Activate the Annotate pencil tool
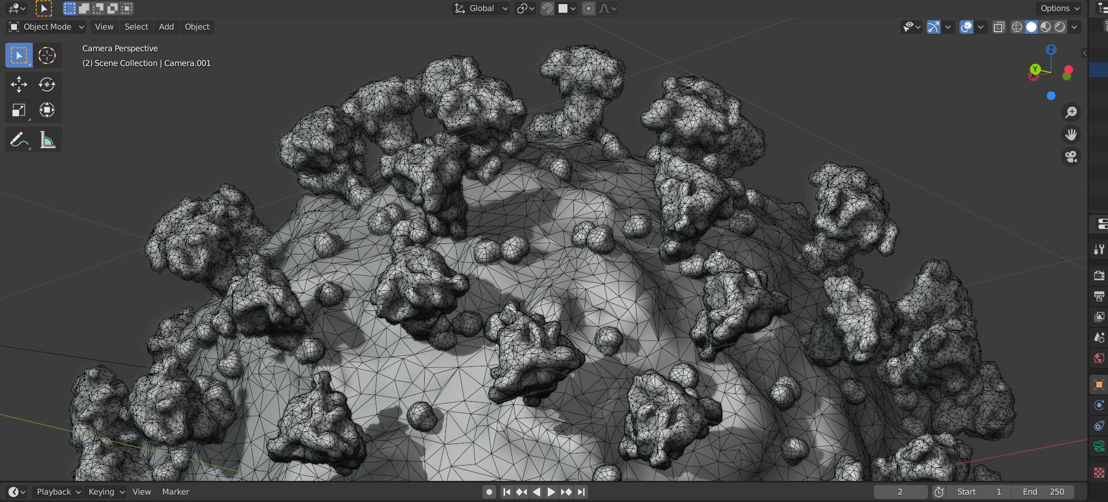This screenshot has height=502, width=1108. point(19,140)
